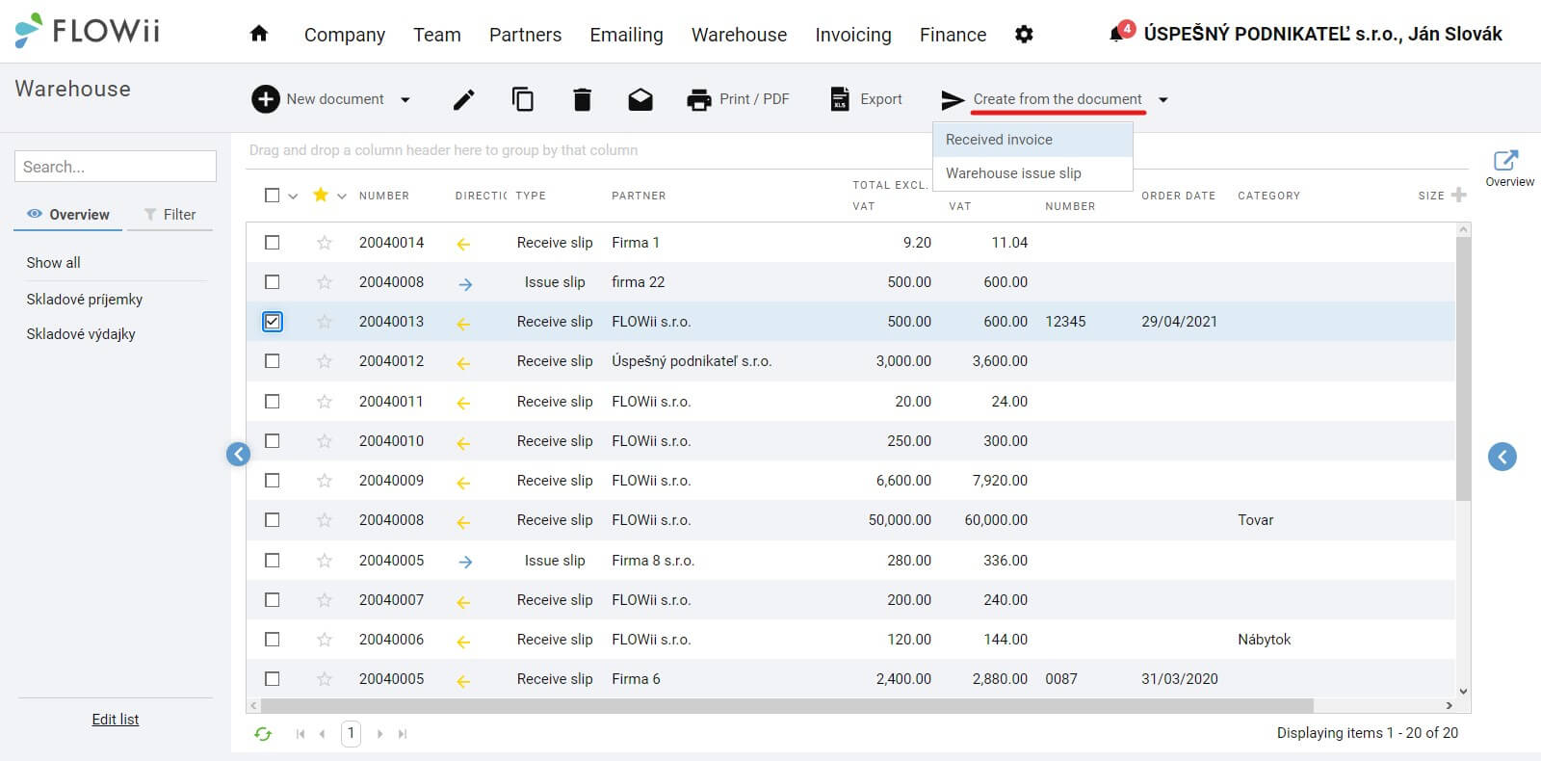
Task: Sort by the Number column header
Action: pos(384,196)
